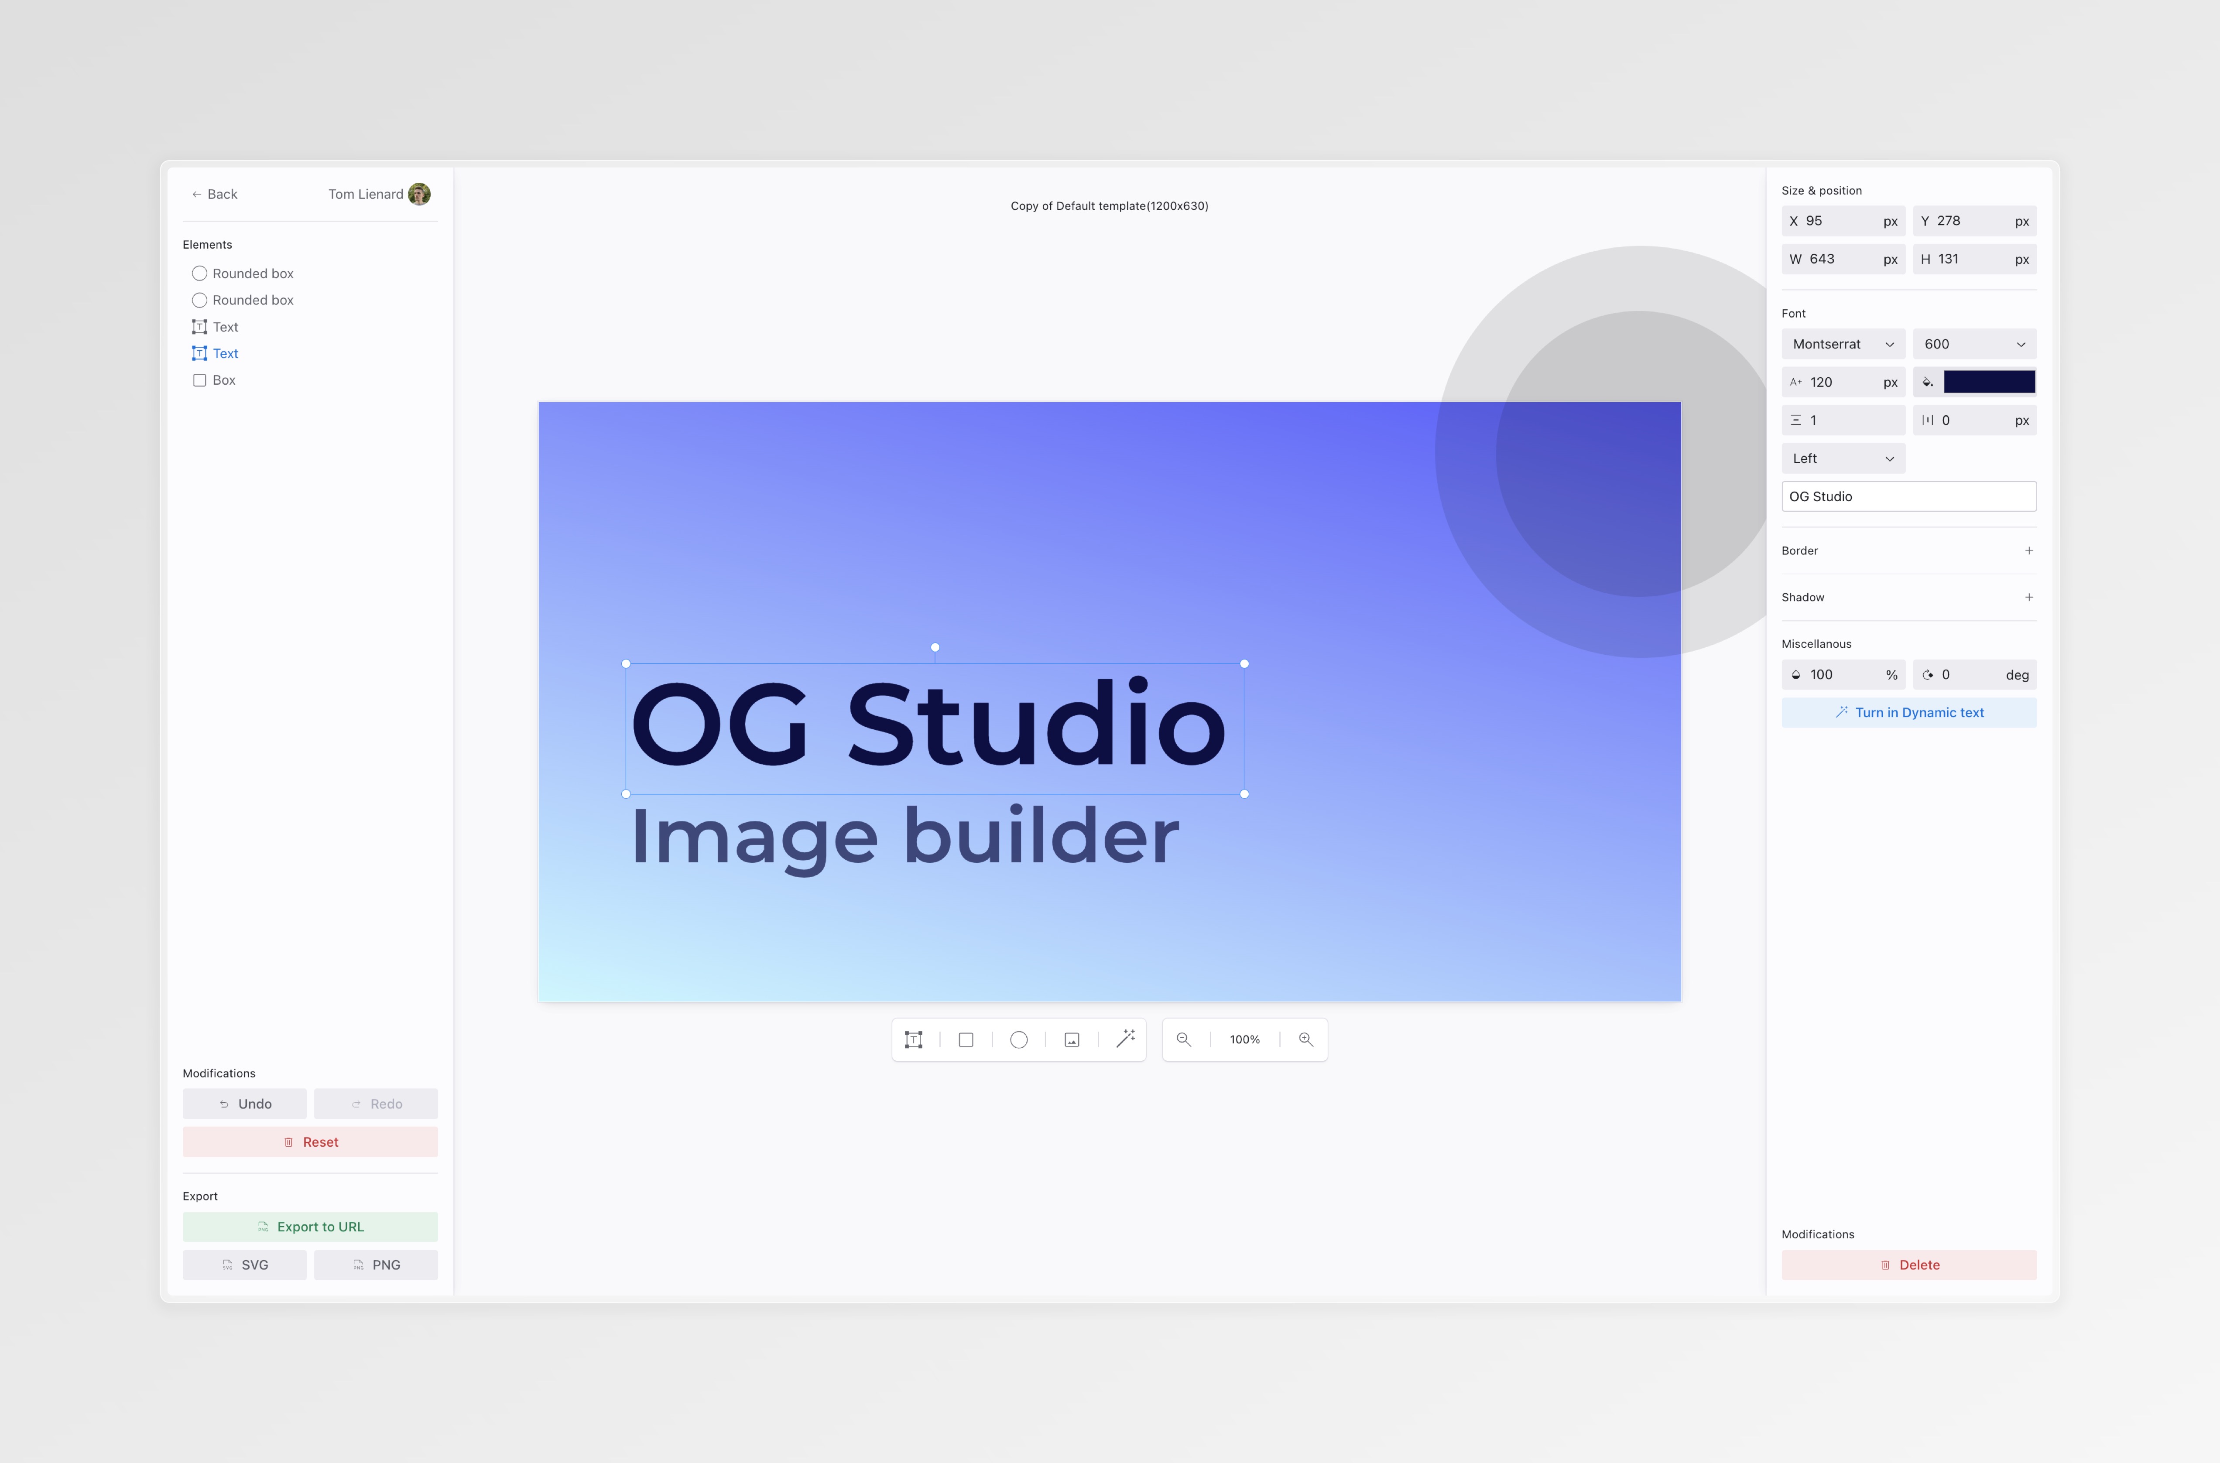Click the 100% zoom level
The width and height of the screenshot is (2220, 1463).
click(x=1245, y=1039)
